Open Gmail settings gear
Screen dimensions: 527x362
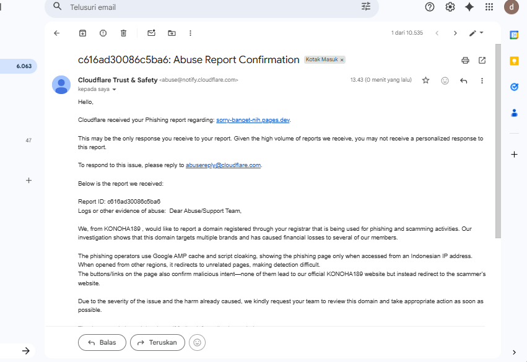[x=450, y=7]
